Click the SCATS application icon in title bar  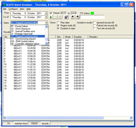point(4,5)
